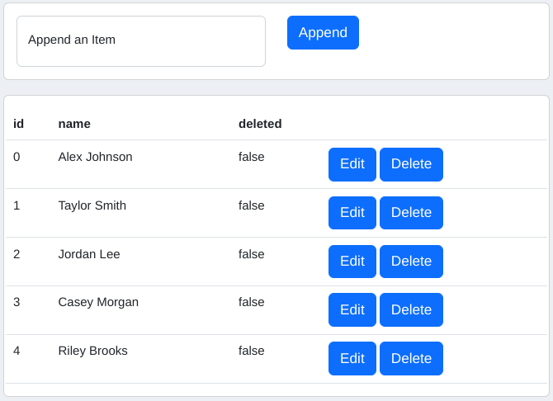Delete the Casey Morgan row
Image resolution: width=553 pixels, height=401 pixels.
[x=411, y=309]
